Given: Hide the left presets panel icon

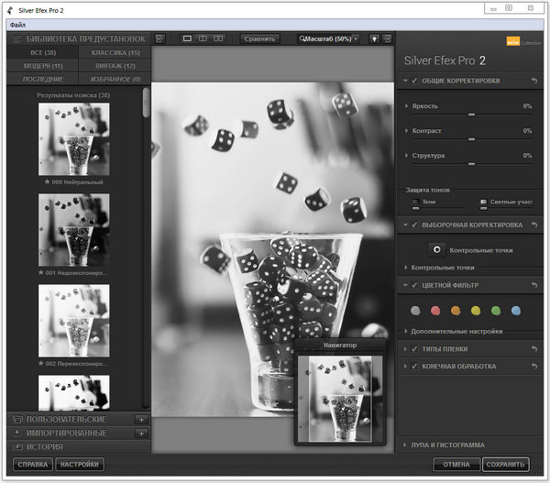Looking at the screenshot, I should pyautogui.click(x=159, y=38).
